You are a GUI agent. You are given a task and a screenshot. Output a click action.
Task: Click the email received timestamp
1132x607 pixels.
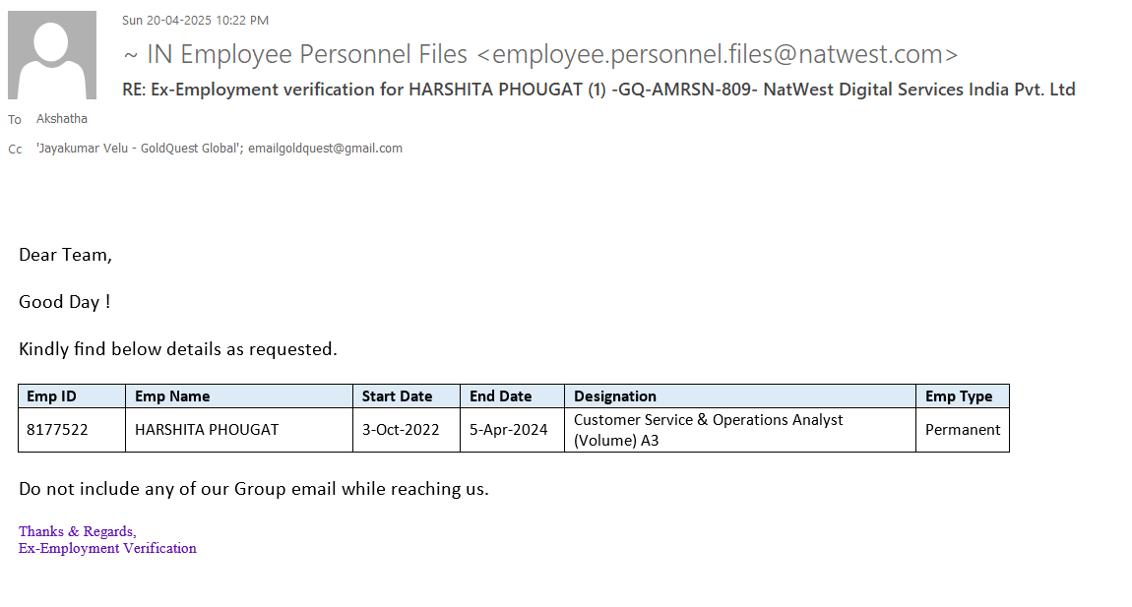pos(195,21)
